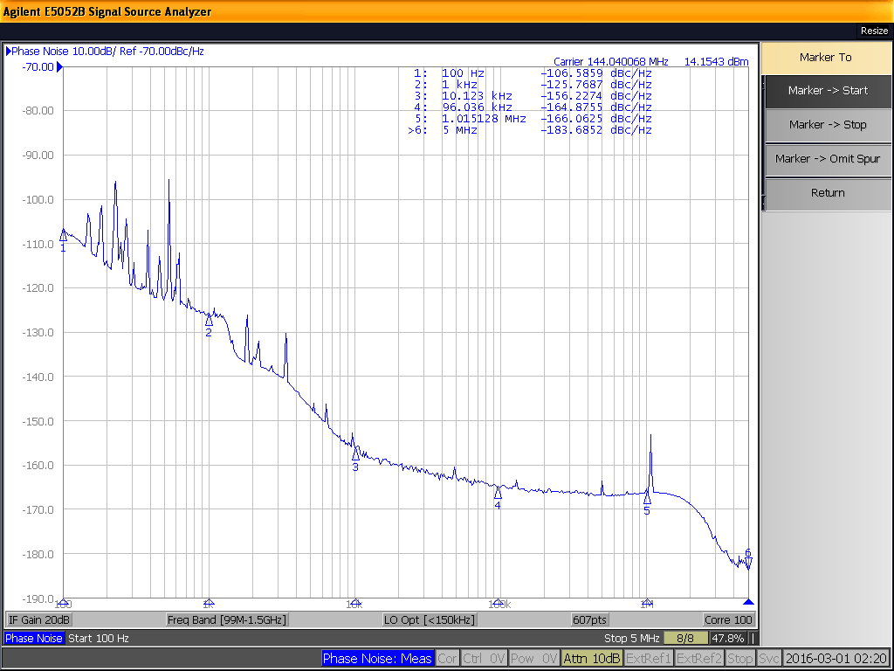Select marker 6 triangle at 5 MHz
This screenshot has height=671, width=894.
click(x=748, y=564)
